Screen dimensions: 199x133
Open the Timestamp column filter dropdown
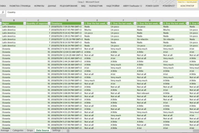click(82, 24)
